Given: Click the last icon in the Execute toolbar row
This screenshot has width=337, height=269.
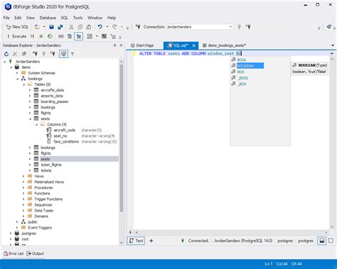Looking at the screenshot, I should (113, 36).
